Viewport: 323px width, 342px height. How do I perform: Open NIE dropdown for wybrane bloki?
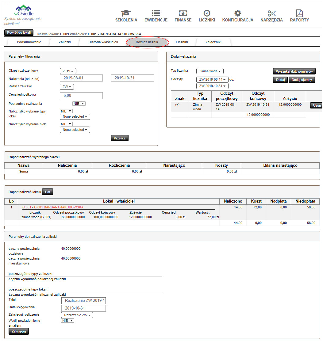(66, 124)
